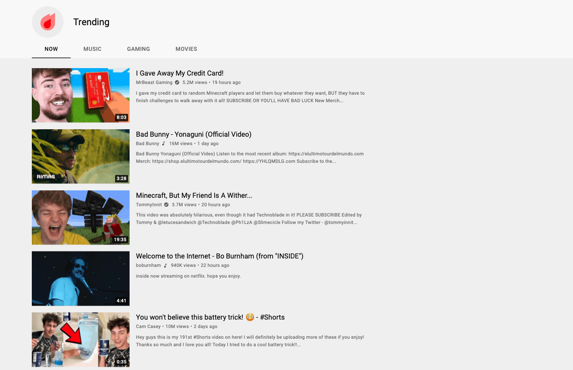Click description starting "Bad Bunny Yonaguni (Official Video) Listen"

(250, 158)
